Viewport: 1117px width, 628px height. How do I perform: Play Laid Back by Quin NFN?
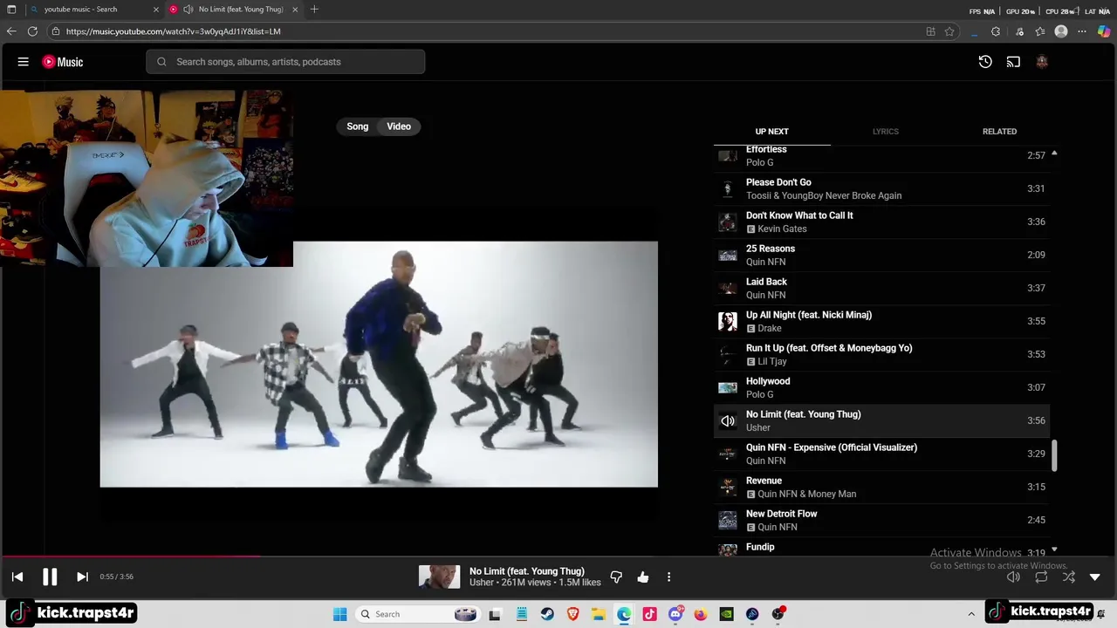881,288
